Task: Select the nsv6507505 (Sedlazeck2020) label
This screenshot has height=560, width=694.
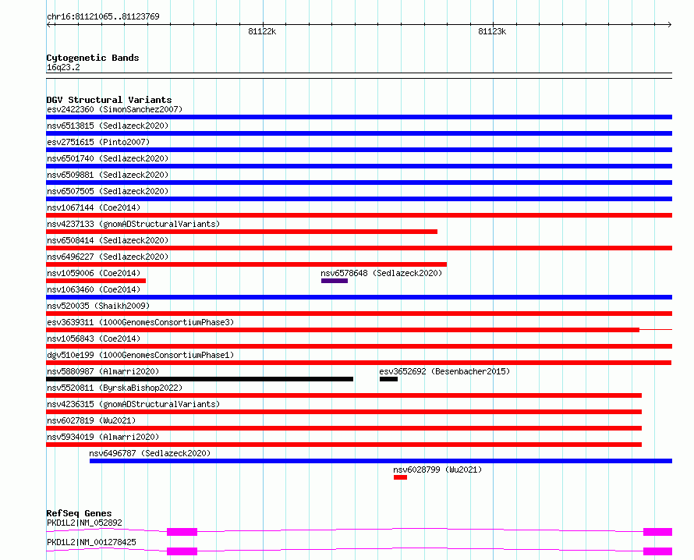Action: 108,191
